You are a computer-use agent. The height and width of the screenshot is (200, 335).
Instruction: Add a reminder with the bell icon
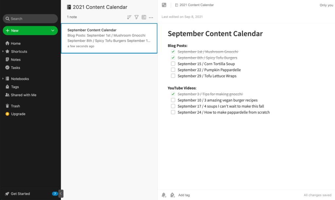(x=164, y=195)
